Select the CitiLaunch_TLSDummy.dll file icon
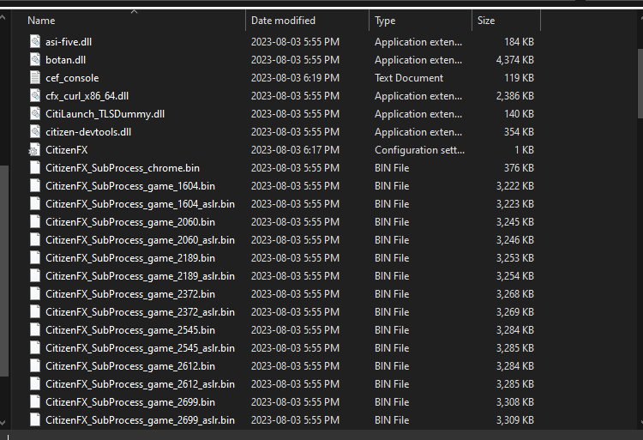This screenshot has height=440, width=643. 35,114
